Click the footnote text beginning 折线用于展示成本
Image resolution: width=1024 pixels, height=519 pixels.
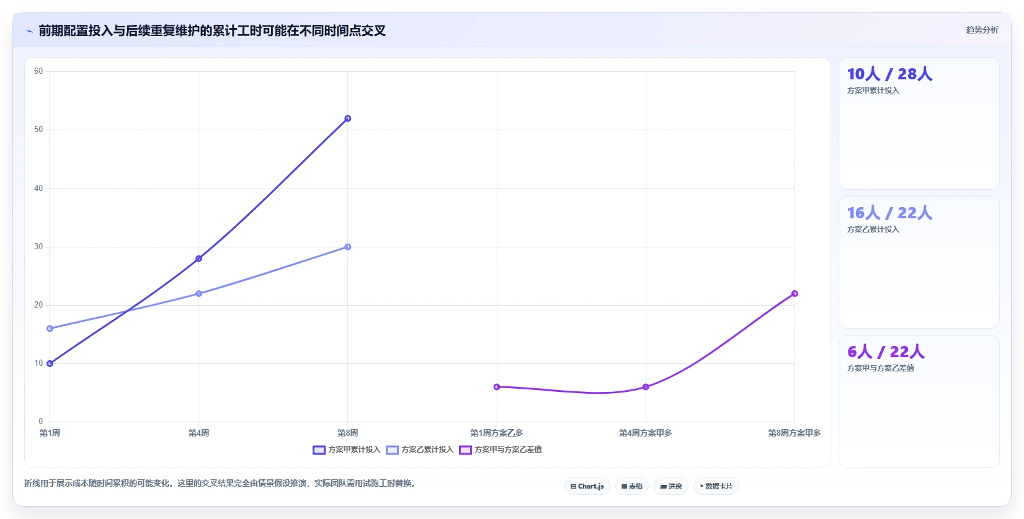click(x=220, y=483)
